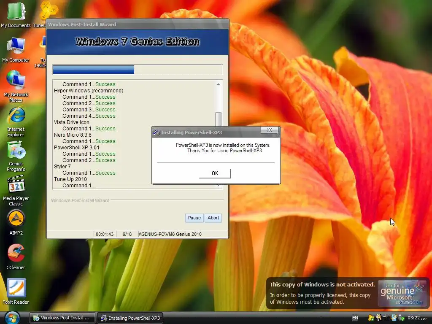The width and height of the screenshot is (432, 324).
Task: Click the log list scrollbar thumb
Action: pyautogui.click(x=218, y=119)
